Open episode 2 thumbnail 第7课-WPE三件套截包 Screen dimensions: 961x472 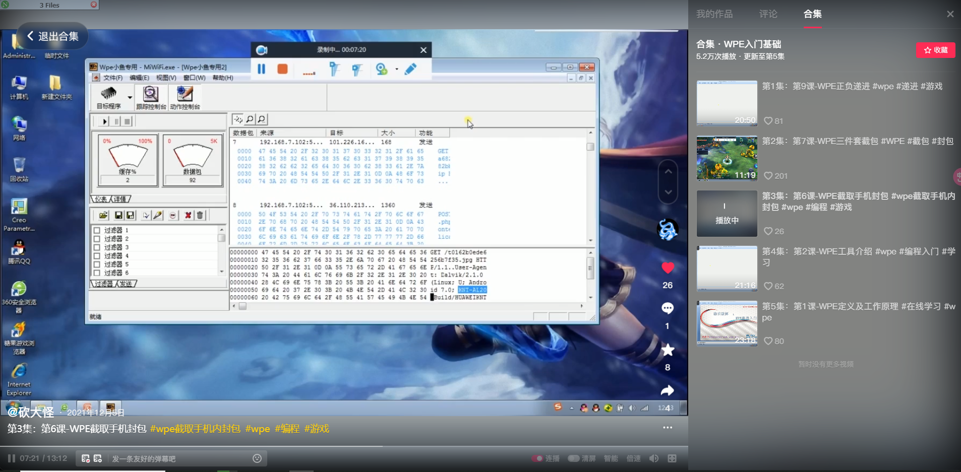pos(727,158)
